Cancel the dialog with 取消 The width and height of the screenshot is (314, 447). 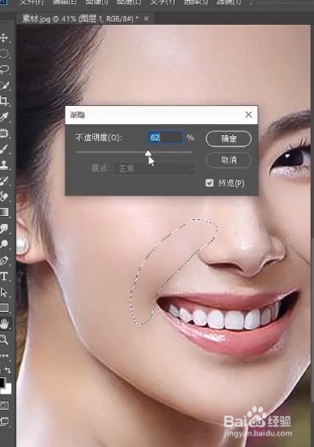229,161
